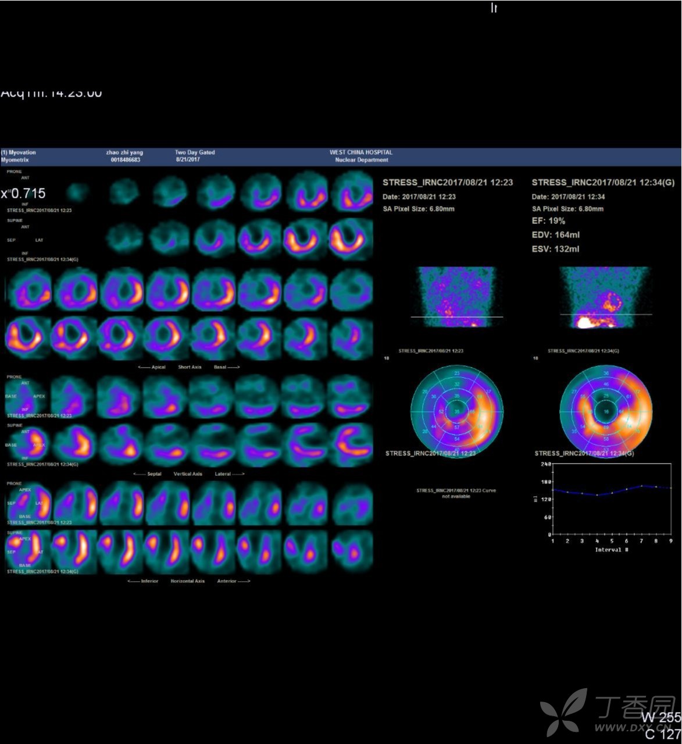Click the '240' tick on the volume graph axis

546,464
